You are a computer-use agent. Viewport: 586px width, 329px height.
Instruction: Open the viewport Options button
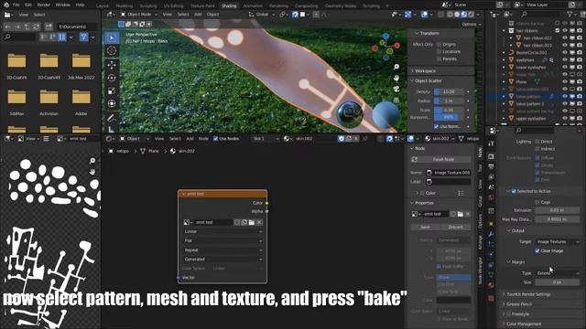point(471,25)
